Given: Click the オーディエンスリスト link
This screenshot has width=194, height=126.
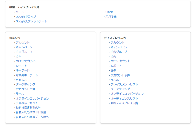Looking at the screenshot, I should click(x=124, y=99).
